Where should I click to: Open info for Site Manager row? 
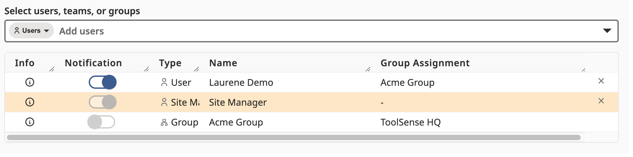coord(30,102)
